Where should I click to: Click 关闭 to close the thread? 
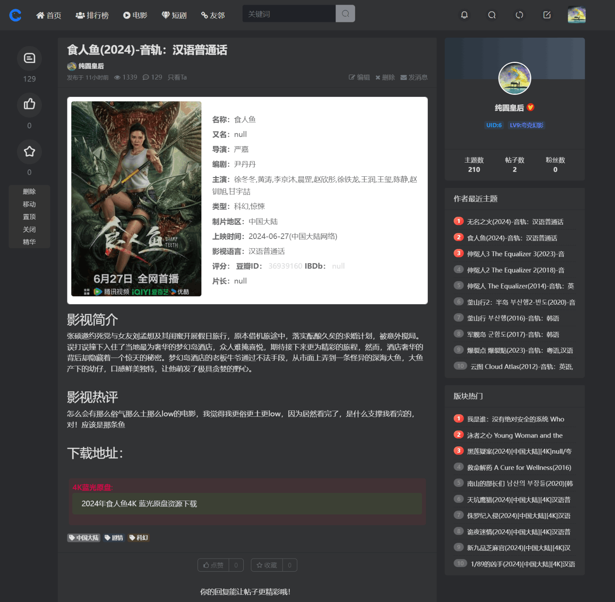[29, 229]
